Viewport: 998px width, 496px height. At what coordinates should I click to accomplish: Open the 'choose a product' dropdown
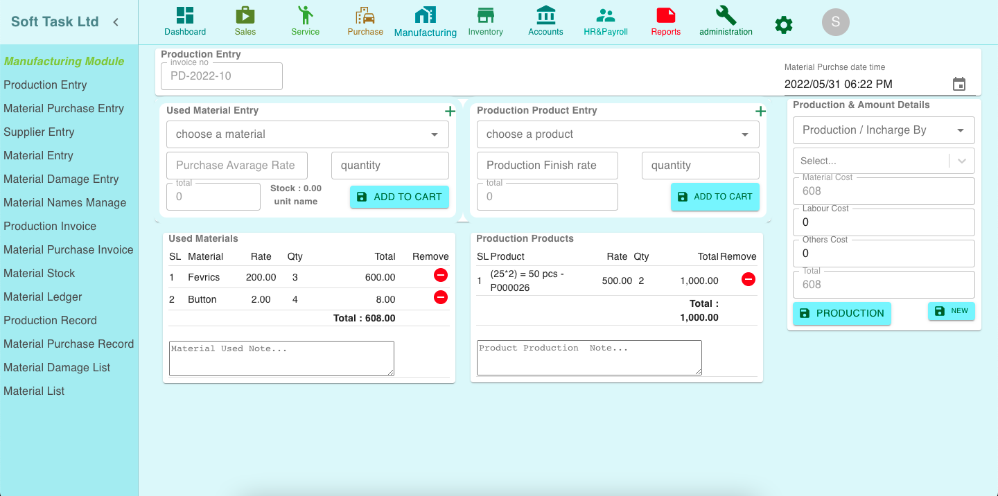coord(618,134)
